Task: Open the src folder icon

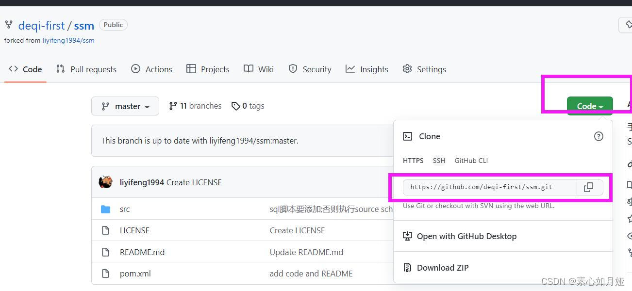Action: (105, 209)
